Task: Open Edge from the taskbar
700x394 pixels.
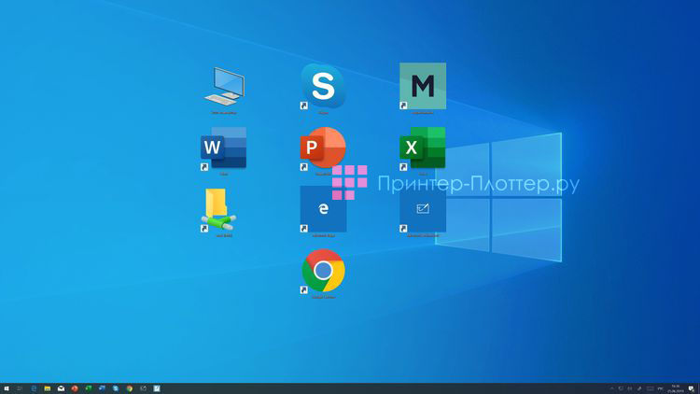Action: [34, 387]
